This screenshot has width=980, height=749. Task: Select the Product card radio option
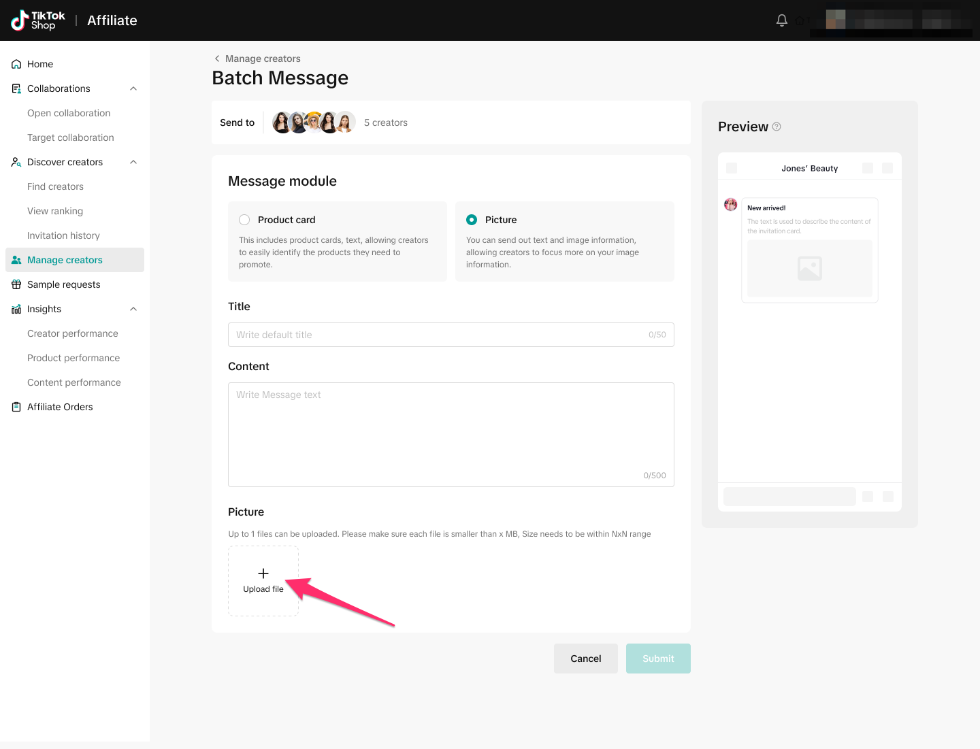click(x=244, y=220)
